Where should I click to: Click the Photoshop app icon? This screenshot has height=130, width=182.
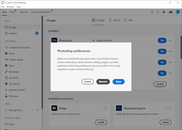54,40
